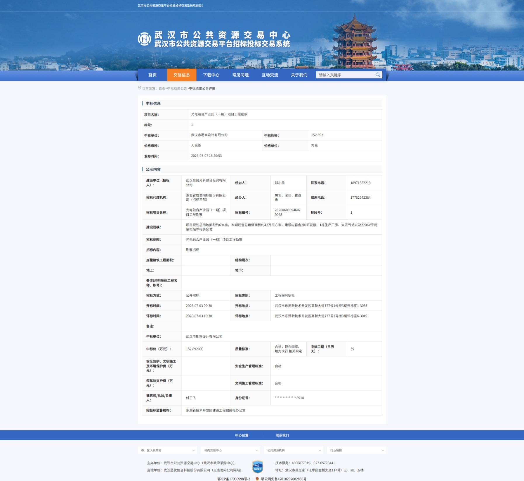Select evaluation time 2026-07-03 10:30

click(199, 316)
